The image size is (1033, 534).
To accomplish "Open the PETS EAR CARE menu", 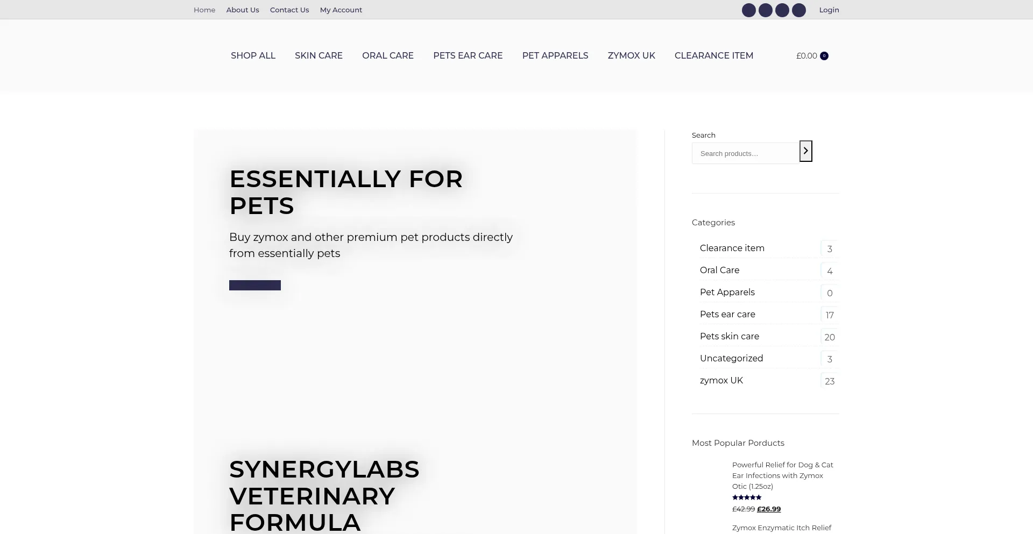I will [468, 56].
